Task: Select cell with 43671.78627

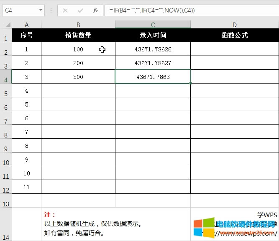Action: 153,63
